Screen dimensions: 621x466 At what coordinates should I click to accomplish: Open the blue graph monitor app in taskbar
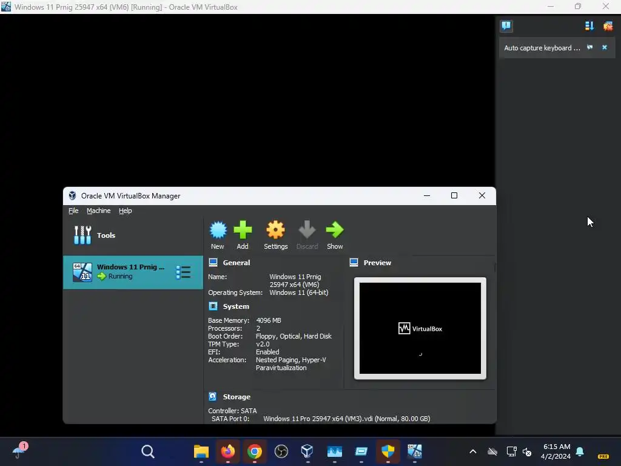click(334, 451)
